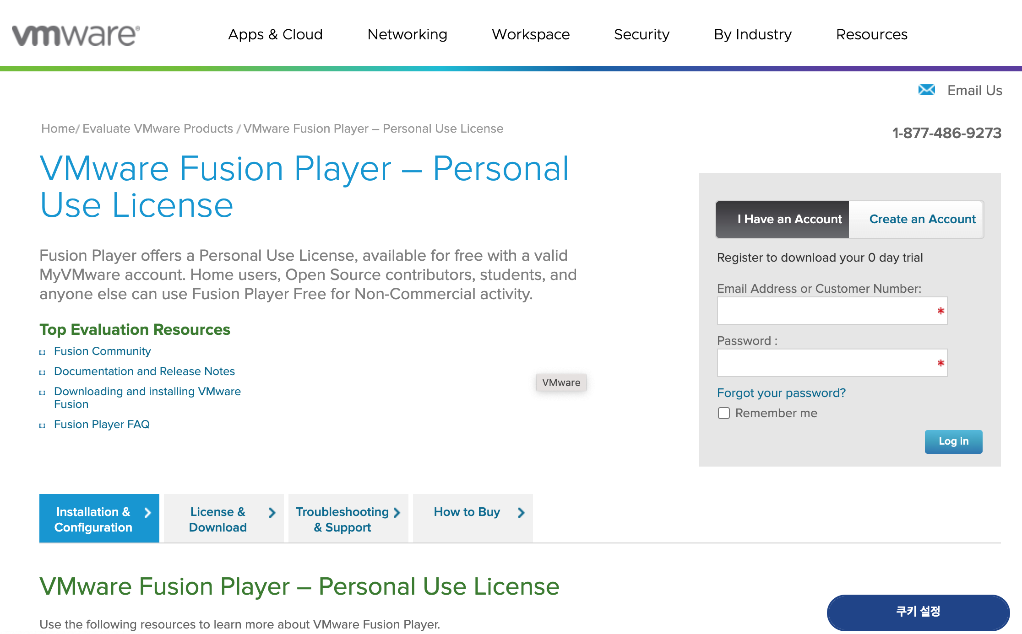Click chevron arrow beside Troubleshooting & Support
The height and width of the screenshot is (634, 1022).
coord(397,513)
